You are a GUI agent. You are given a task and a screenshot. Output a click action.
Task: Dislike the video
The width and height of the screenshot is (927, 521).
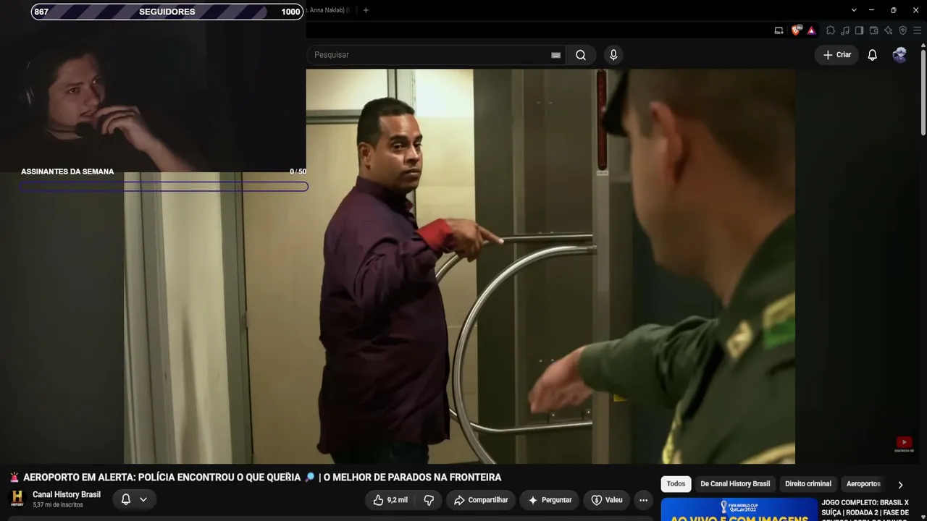pyautogui.click(x=429, y=500)
